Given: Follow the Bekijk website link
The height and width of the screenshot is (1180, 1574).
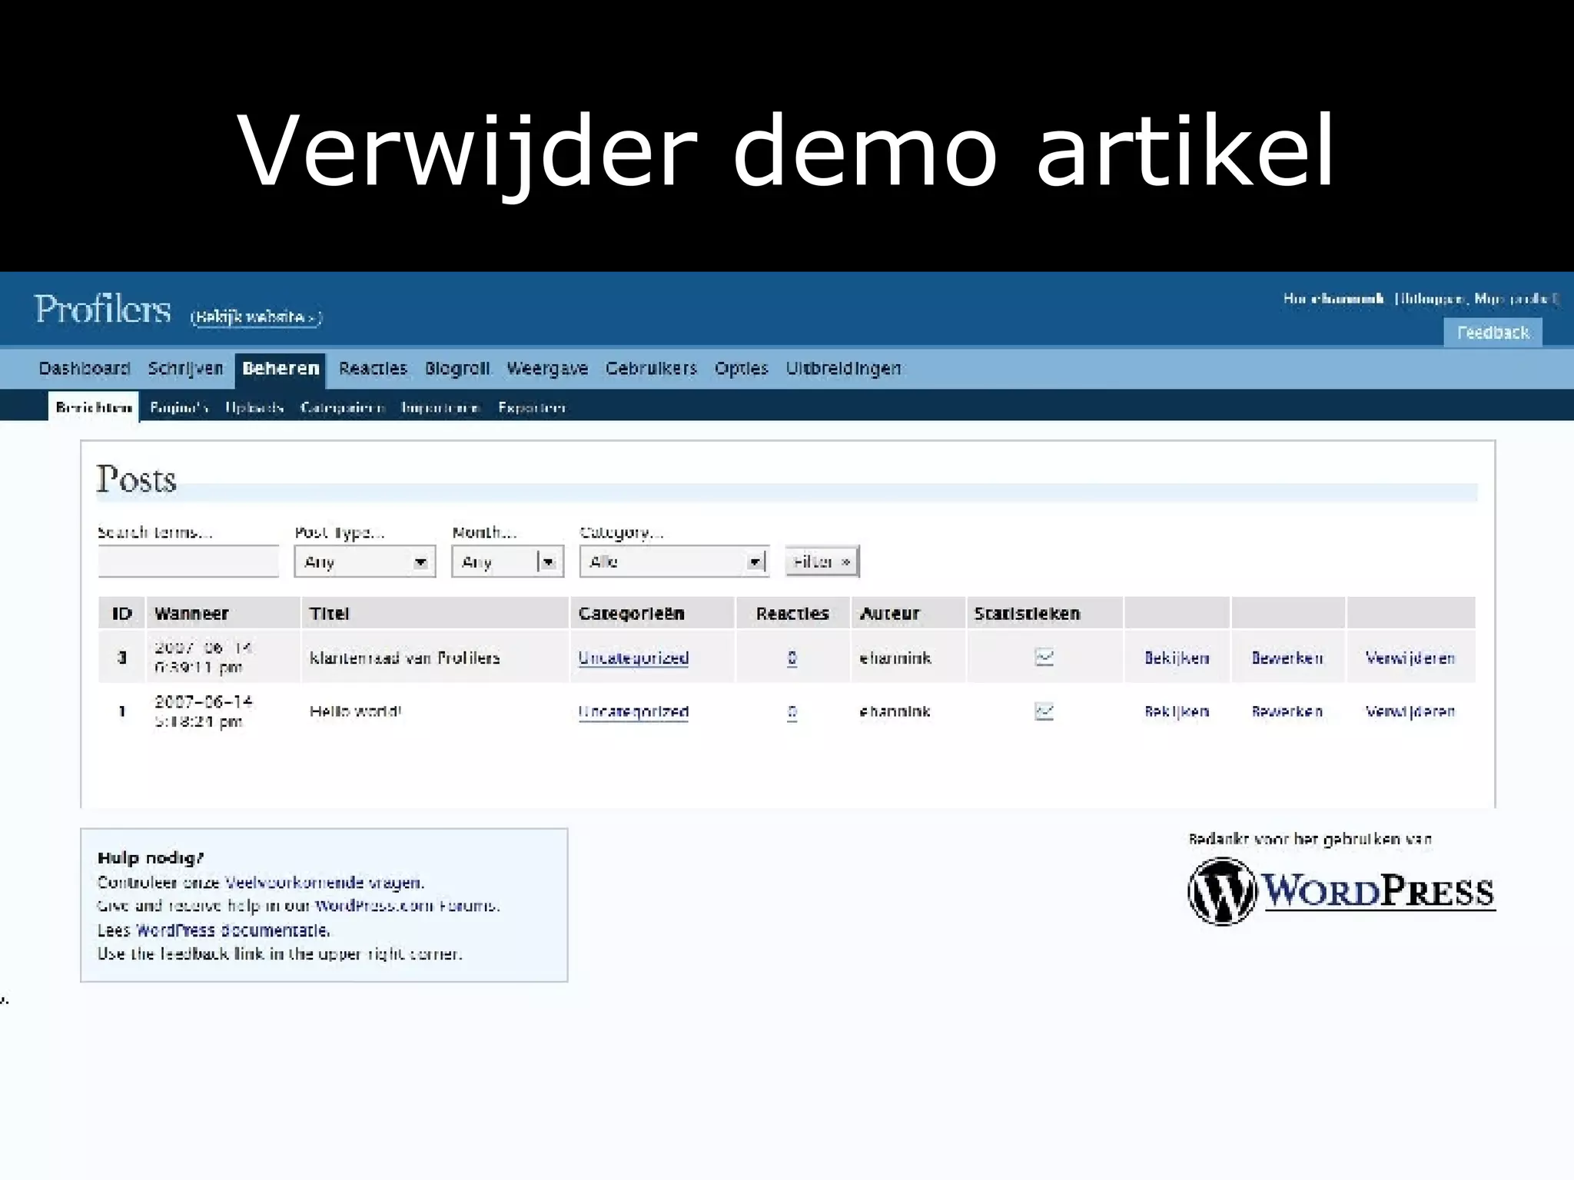Looking at the screenshot, I should pyautogui.click(x=256, y=317).
